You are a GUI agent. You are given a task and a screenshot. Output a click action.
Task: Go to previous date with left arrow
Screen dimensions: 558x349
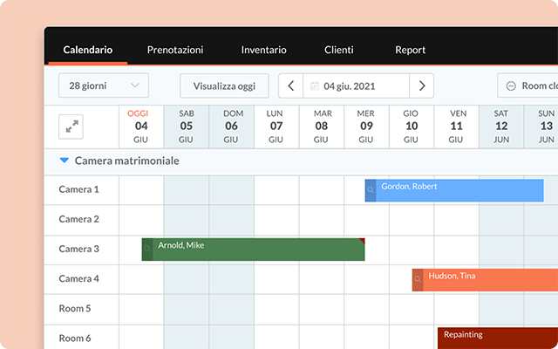tap(290, 86)
